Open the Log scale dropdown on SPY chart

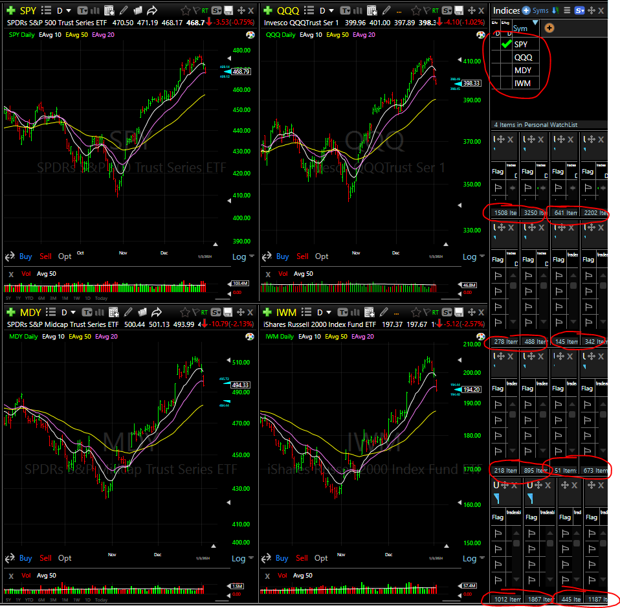243,256
